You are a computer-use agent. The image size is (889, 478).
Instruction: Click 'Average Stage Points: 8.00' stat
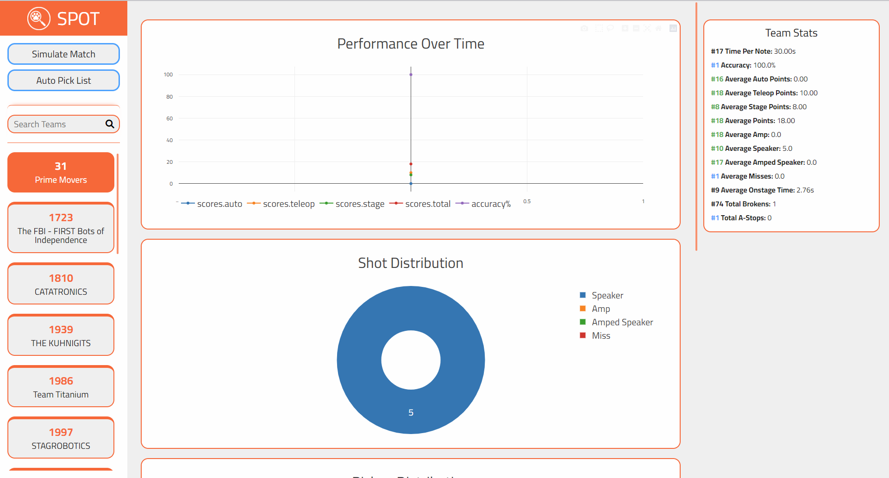coord(759,107)
